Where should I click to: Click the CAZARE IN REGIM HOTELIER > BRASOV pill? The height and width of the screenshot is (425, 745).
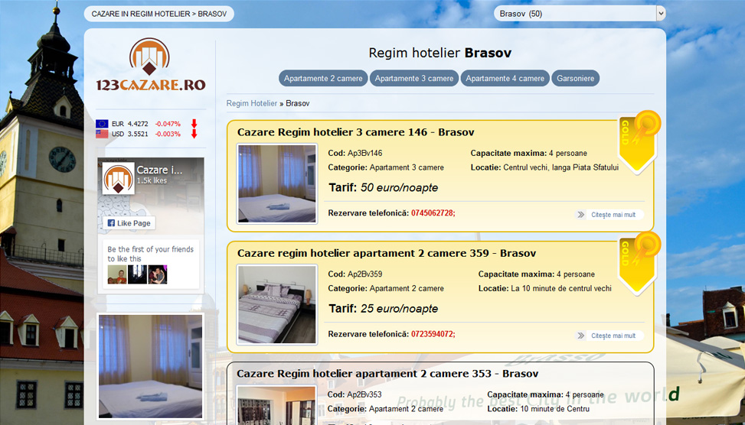click(x=159, y=14)
